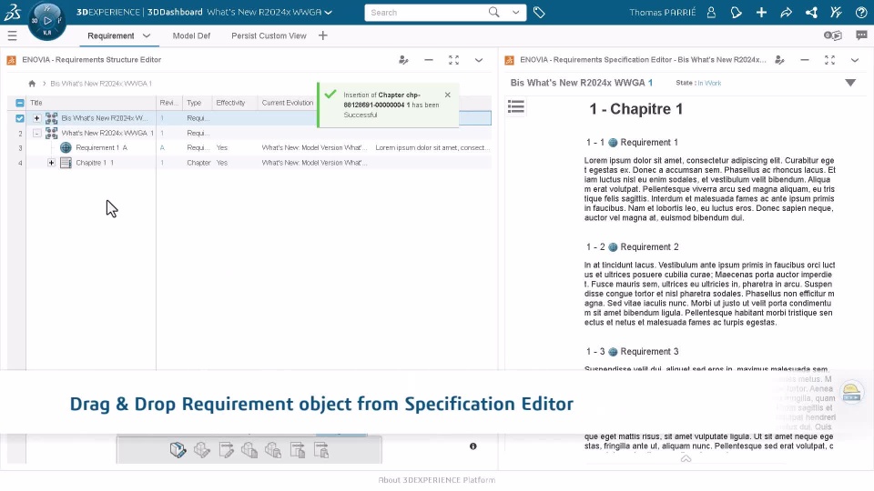Add a new dashboard tab with plus
The height and width of the screenshot is (491, 874).
coord(322,35)
